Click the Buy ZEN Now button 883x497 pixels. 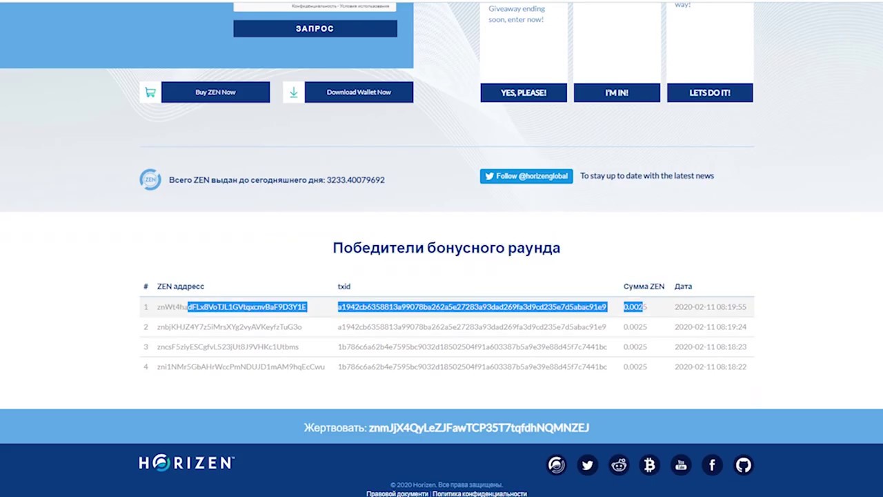[215, 92]
